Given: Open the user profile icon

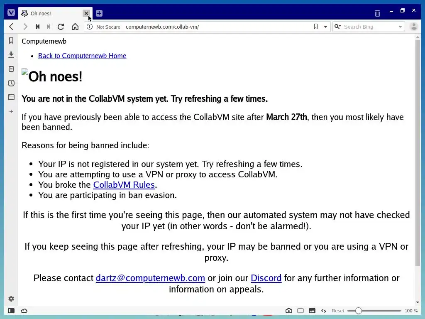Looking at the screenshot, I should [x=414, y=27].
